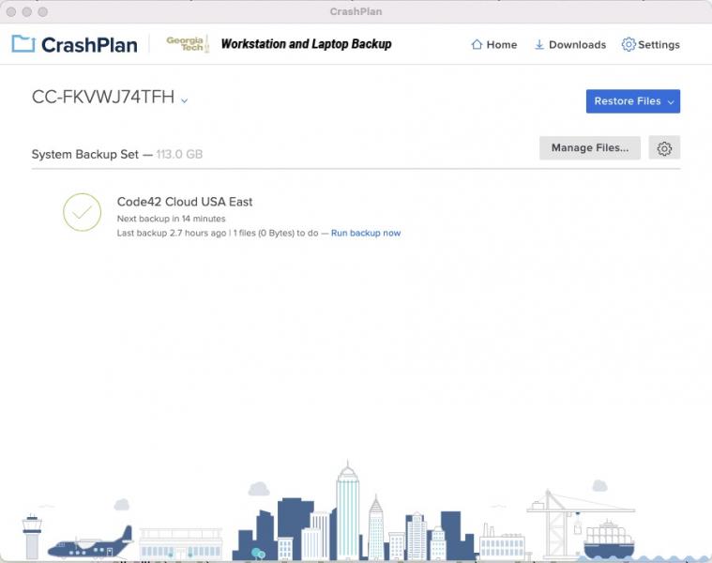Open the Restore Files dropdown arrow
Screen dimensions: 712x563
(671, 102)
